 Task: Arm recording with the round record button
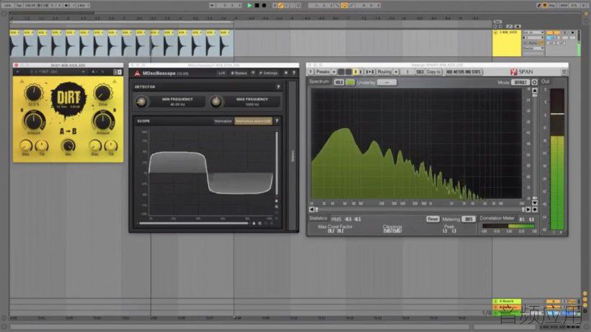coord(264,6)
